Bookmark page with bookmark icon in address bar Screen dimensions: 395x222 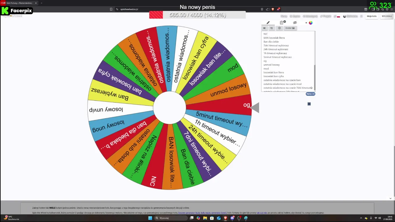(111, 9)
